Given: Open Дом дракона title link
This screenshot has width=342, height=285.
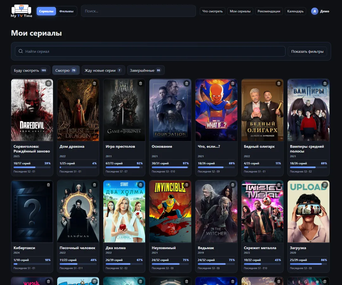Looking at the screenshot, I should pos(72,147).
